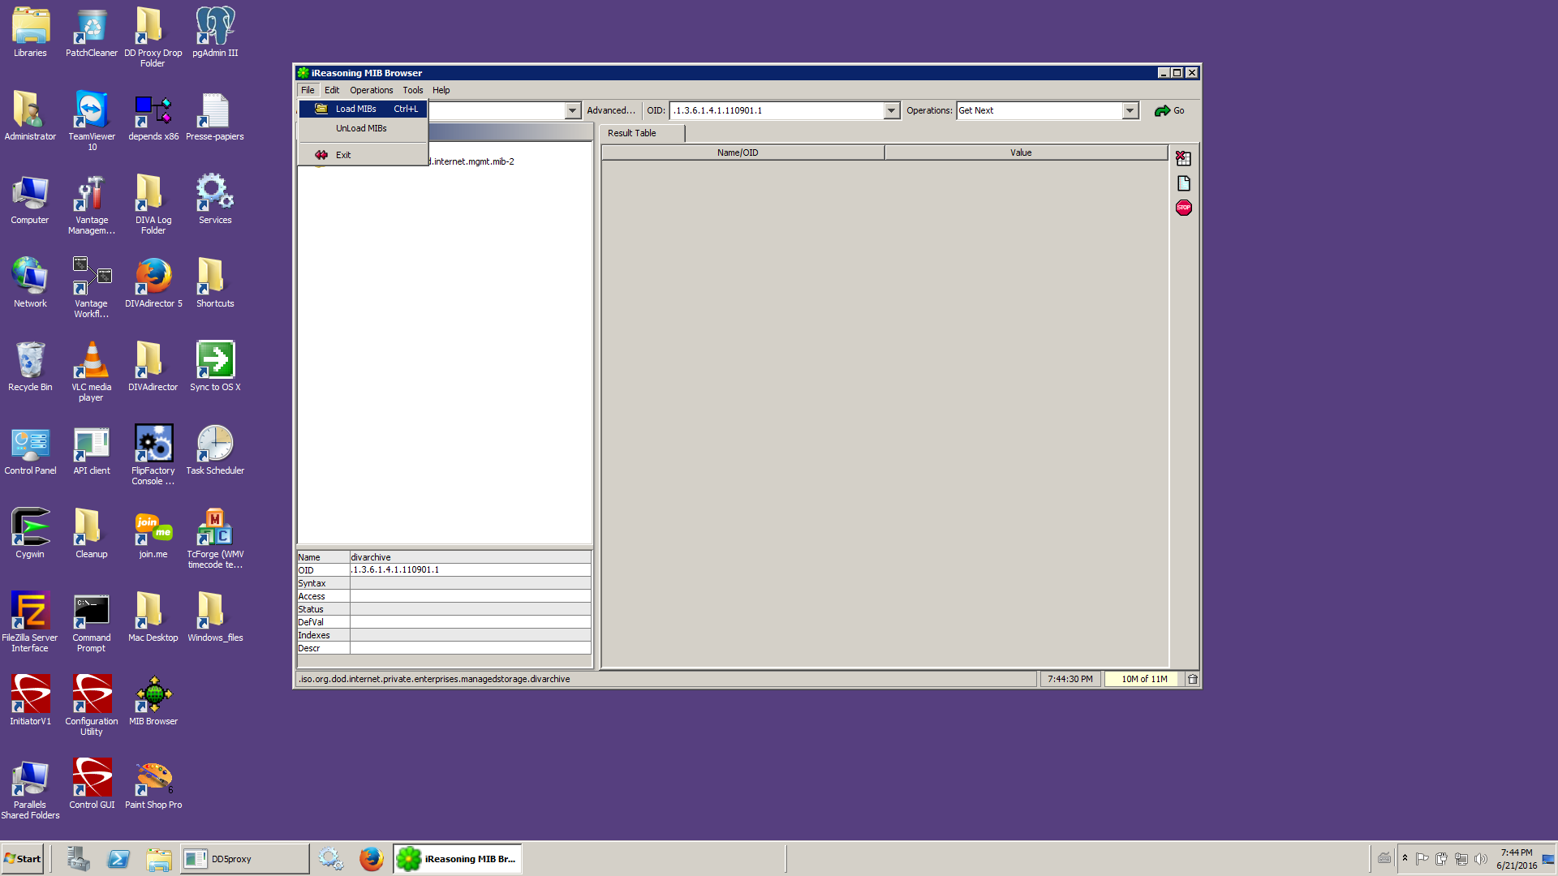Viewport: 1558px width, 876px height.
Task: Open Cygwin desktop shortcut
Action: (x=30, y=534)
